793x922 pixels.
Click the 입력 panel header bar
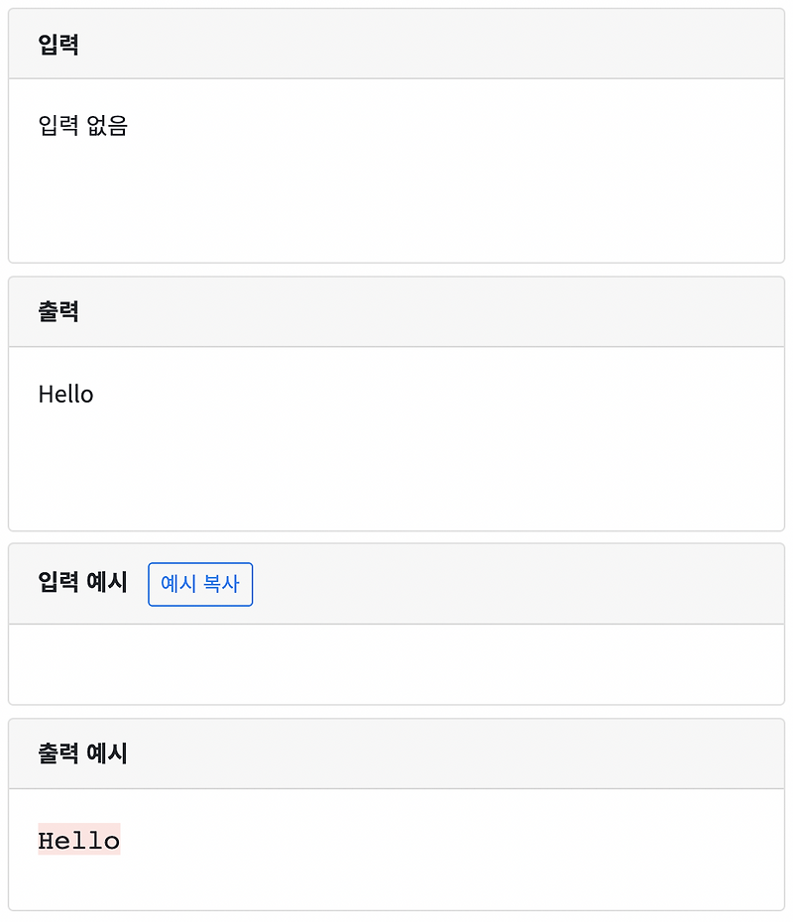tap(396, 44)
